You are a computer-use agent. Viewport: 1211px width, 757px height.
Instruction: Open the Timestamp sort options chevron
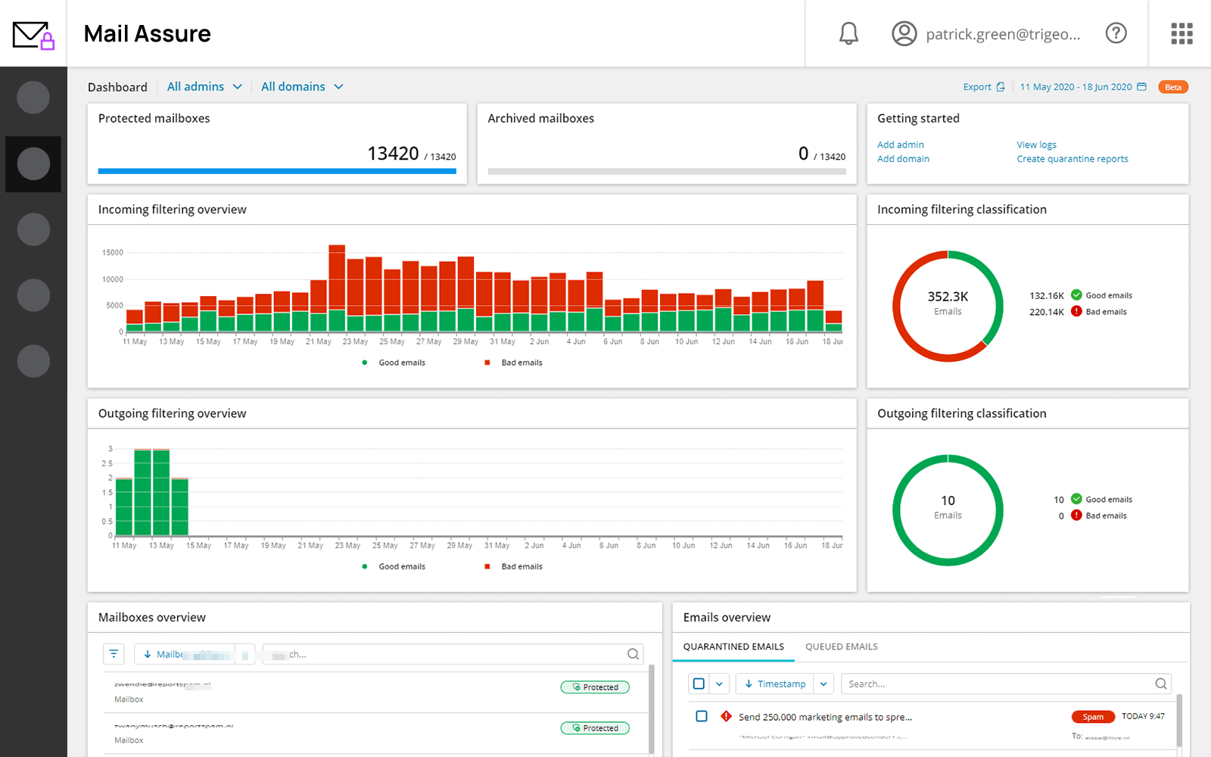pyautogui.click(x=823, y=684)
